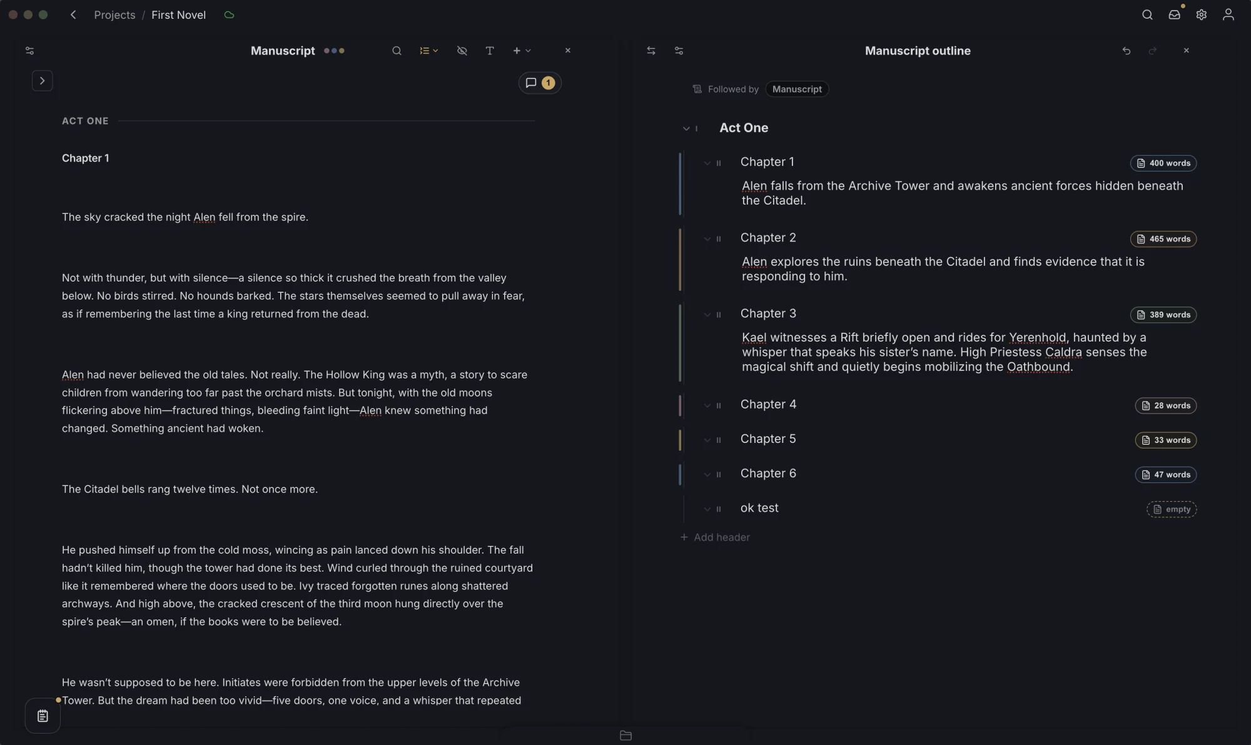The height and width of the screenshot is (745, 1251).
Task: Open the user account icon
Action: click(x=1228, y=14)
